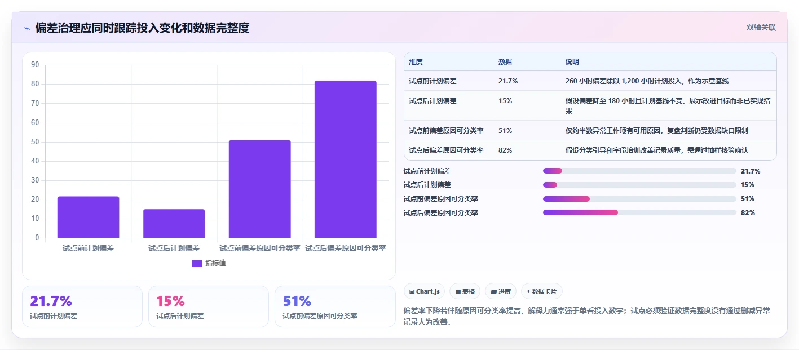Click the 51% value beside progress bar
Viewport: 799px width, 350px height.
[748, 199]
